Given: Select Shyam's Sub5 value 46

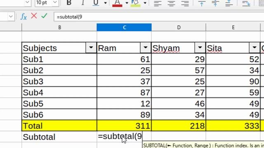Looking at the screenshot, I should pos(179,103).
